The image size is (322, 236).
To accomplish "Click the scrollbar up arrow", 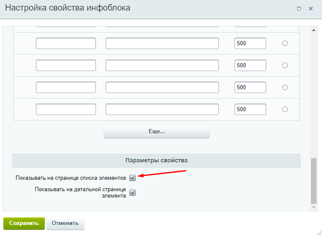I will 314,30.
